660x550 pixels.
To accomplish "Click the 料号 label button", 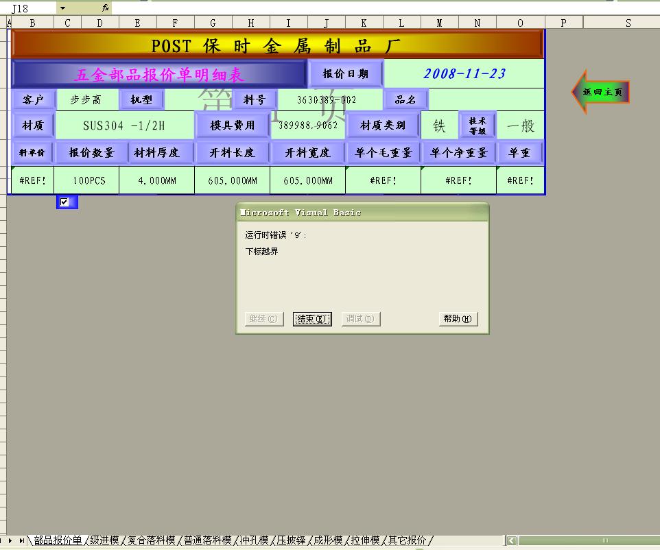I will pos(255,99).
